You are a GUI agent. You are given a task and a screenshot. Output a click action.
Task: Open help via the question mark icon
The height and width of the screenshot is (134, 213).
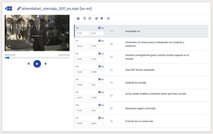(x=108, y=18)
